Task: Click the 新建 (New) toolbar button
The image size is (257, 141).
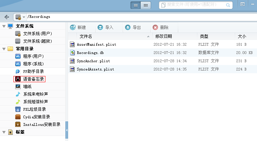Action: [x=78, y=28]
